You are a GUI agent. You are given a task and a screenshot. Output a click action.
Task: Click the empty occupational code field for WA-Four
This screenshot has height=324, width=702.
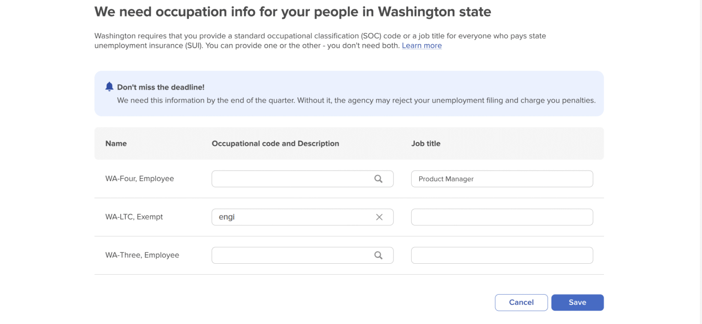click(x=292, y=178)
